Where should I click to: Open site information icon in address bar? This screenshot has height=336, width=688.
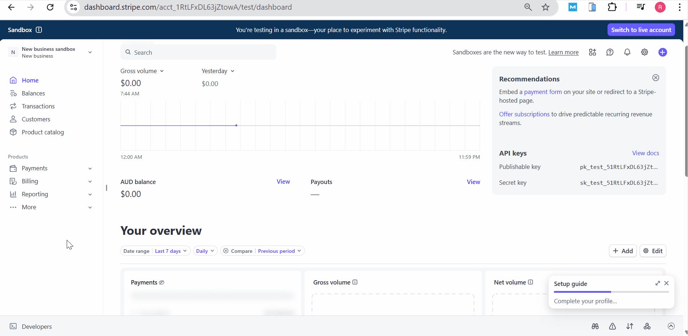coord(74,7)
